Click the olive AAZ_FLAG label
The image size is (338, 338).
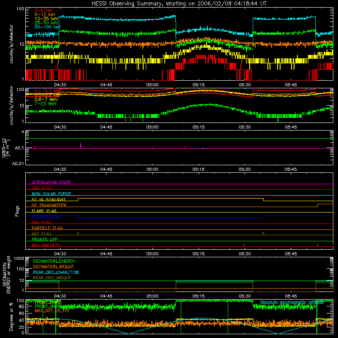(x=41, y=234)
